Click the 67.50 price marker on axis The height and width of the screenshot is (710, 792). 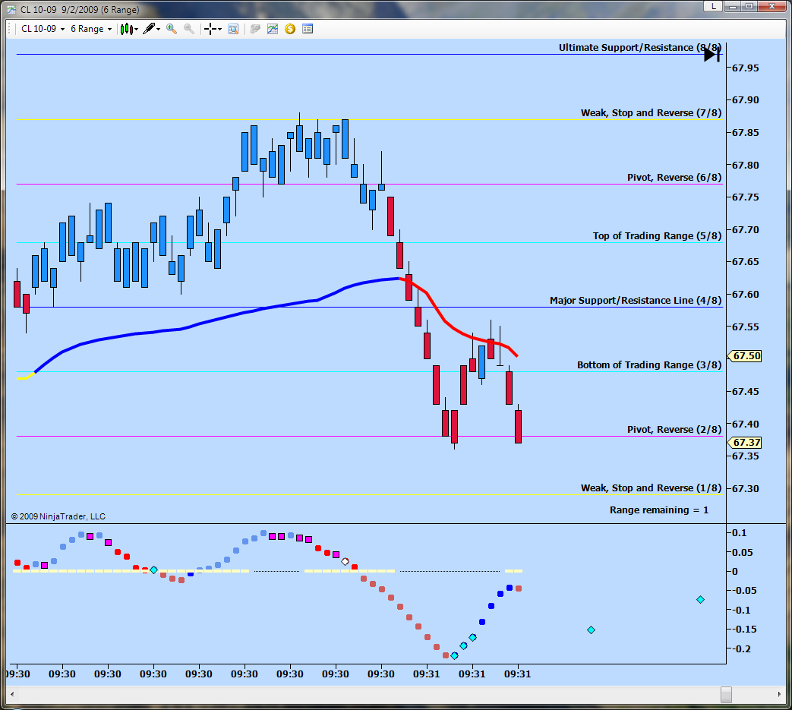745,356
